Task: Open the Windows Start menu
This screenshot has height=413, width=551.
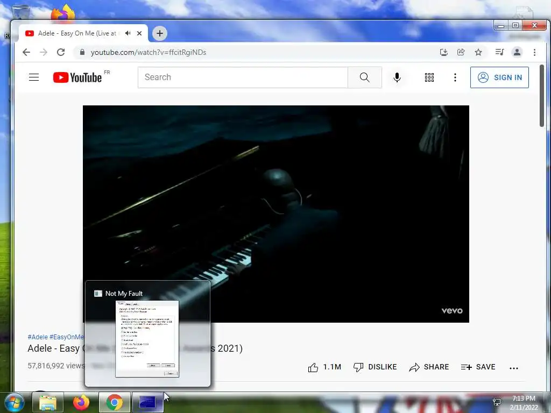Action: tap(13, 402)
